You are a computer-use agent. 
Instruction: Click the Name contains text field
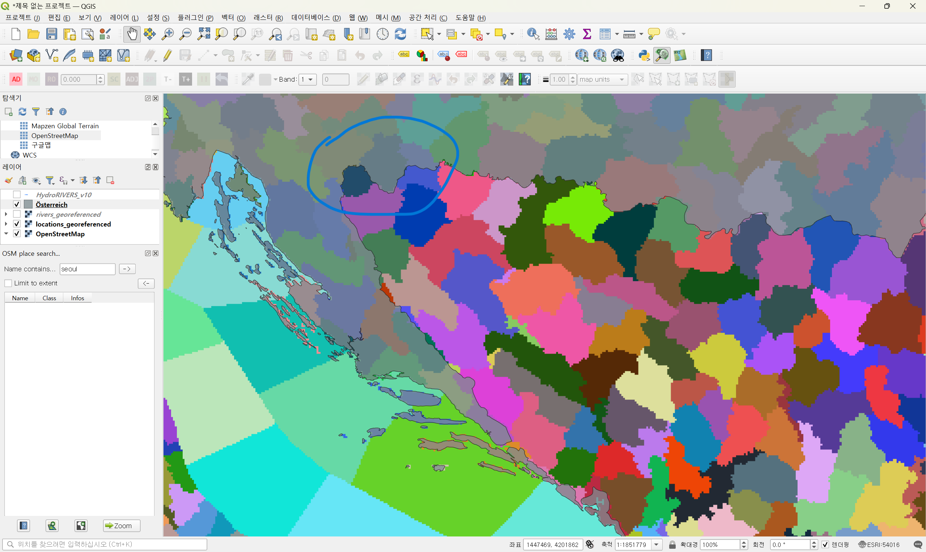coord(88,269)
